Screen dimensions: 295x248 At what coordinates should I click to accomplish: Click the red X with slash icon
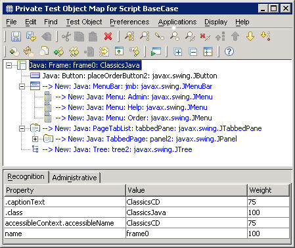[x=205, y=36]
